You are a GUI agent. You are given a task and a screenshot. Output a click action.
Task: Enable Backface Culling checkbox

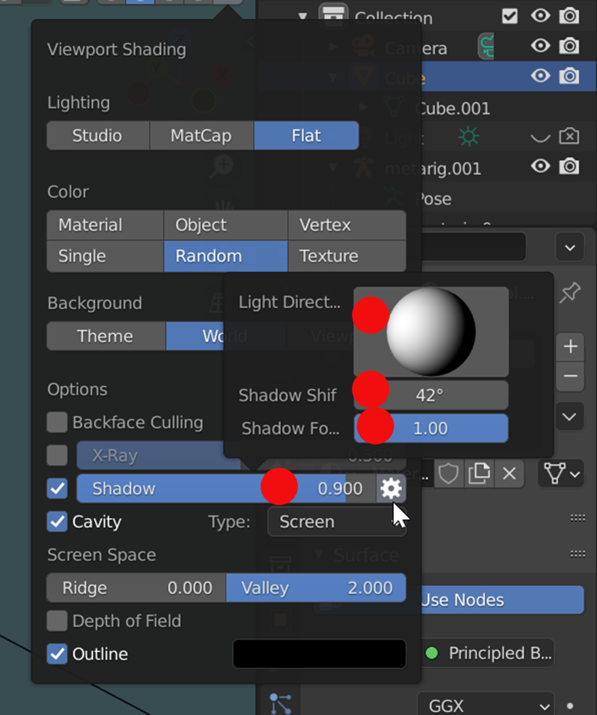(57, 422)
